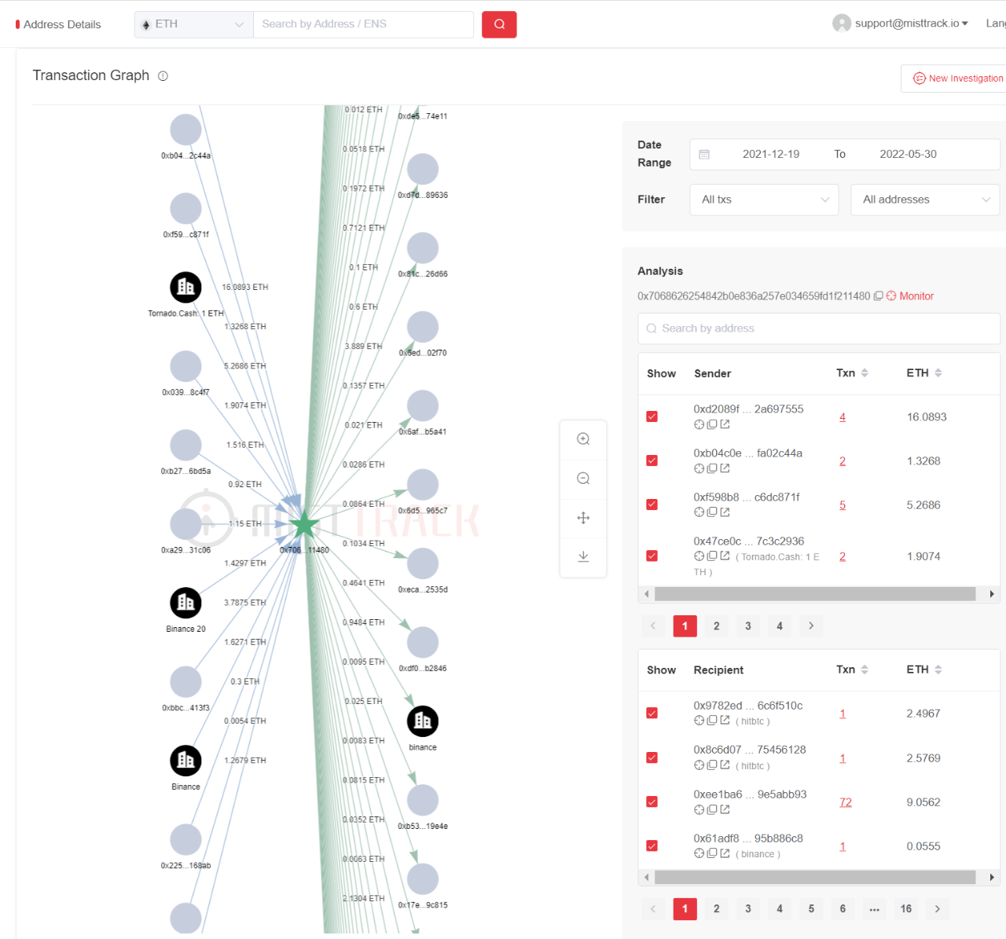Copy the analyzed address 0x7068...1480

click(879, 296)
